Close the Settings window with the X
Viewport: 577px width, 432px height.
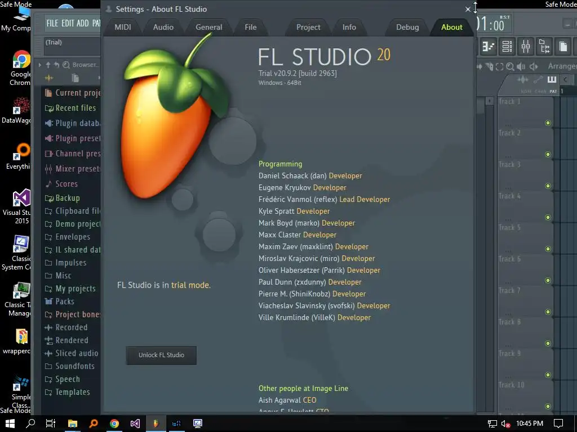click(468, 9)
